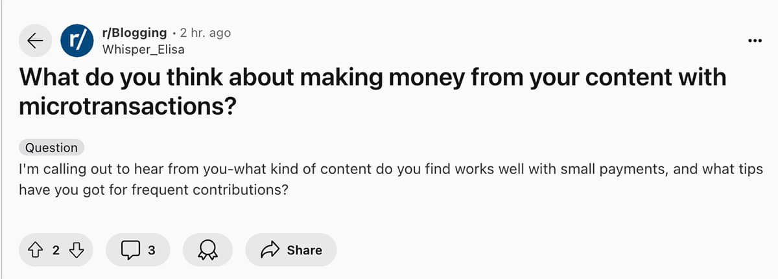Click the vote score number 2
778x279 pixels.
[x=56, y=250]
